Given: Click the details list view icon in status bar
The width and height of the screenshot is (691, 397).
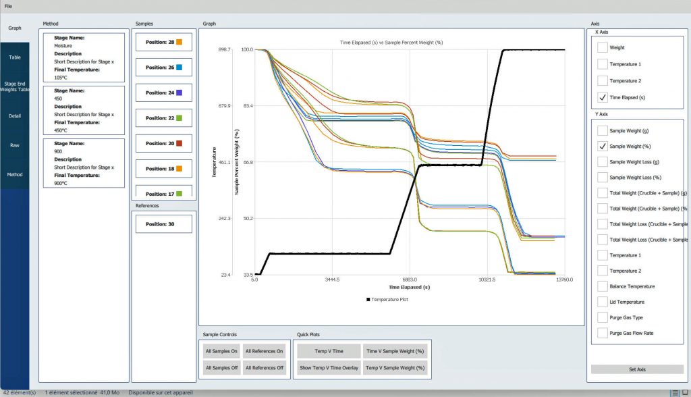Looking at the screenshot, I should pos(676,392).
